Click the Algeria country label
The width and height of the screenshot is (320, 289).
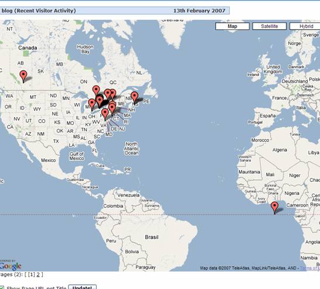click(x=280, y=150)
